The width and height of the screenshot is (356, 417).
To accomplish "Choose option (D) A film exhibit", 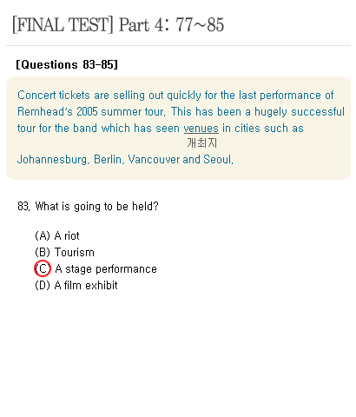I will pyautogui.click(x=76, y=286).
